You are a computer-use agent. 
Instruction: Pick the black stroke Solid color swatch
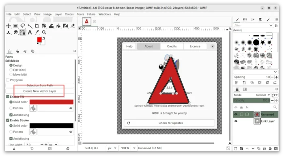tap(52, 126)
